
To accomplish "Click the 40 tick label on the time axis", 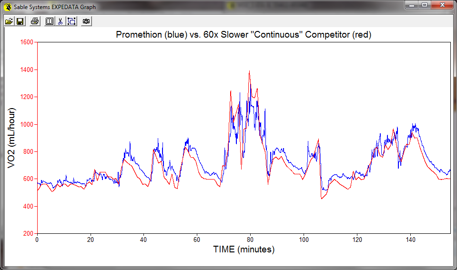I will click(143, 240).
